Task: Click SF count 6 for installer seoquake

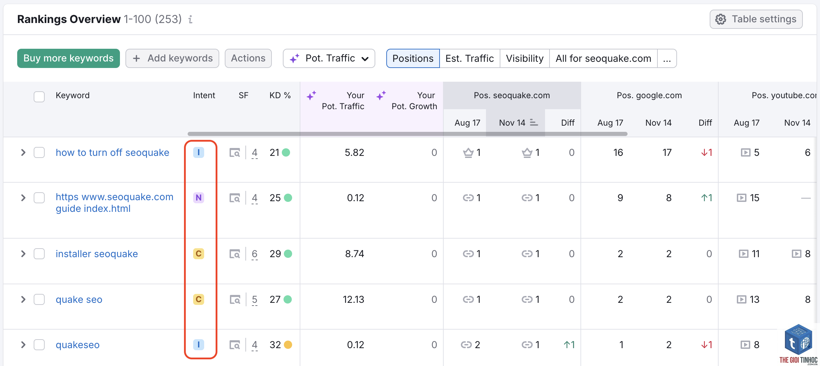Action: (x=255, y=254)
